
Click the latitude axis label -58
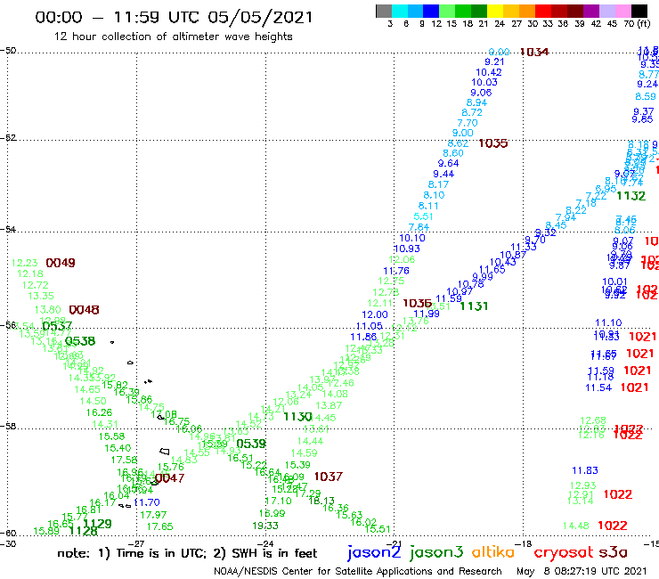[x=8, y=427]
